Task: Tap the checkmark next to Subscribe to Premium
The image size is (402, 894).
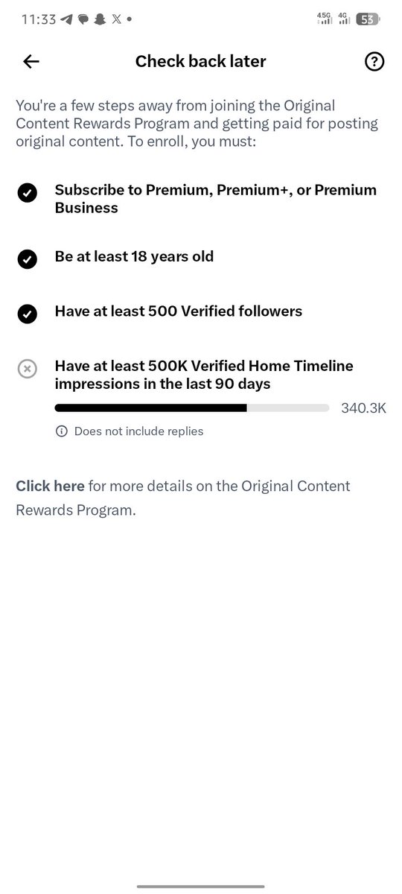Action: (27, 194)
